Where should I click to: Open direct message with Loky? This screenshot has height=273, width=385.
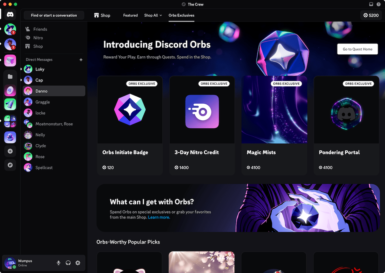tap(54, 69)
